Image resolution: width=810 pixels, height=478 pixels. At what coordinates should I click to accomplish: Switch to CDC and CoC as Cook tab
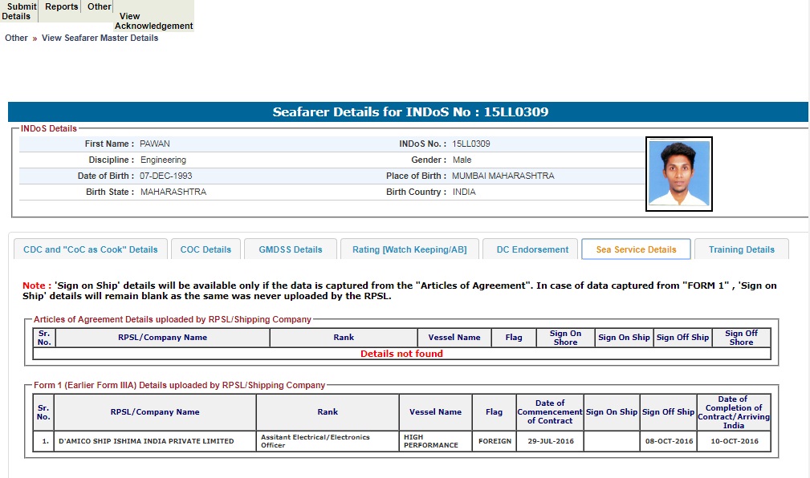(x=91, y=249)
